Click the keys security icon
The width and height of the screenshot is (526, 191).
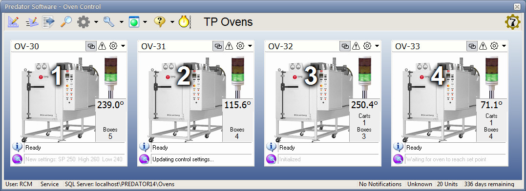tap(109, 22)
